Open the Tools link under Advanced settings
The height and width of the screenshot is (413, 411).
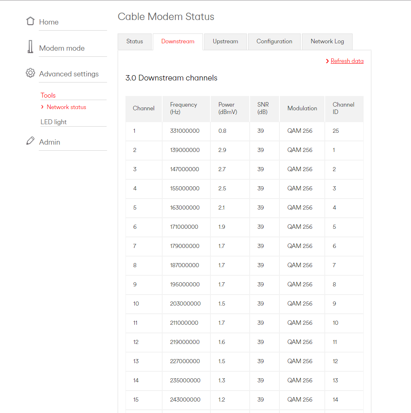(x=48, y=95)
